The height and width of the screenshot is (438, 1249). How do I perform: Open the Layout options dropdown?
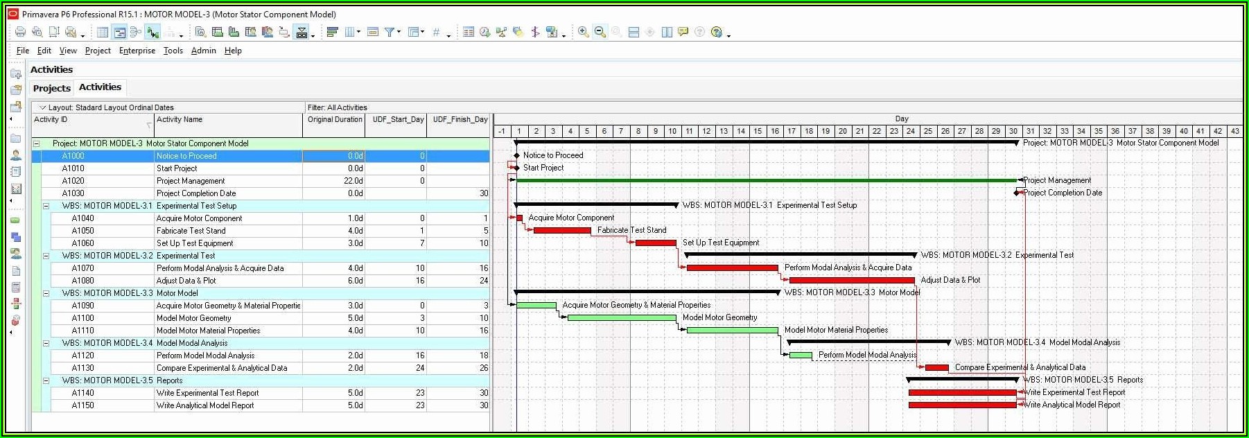[x=43, y=107]
